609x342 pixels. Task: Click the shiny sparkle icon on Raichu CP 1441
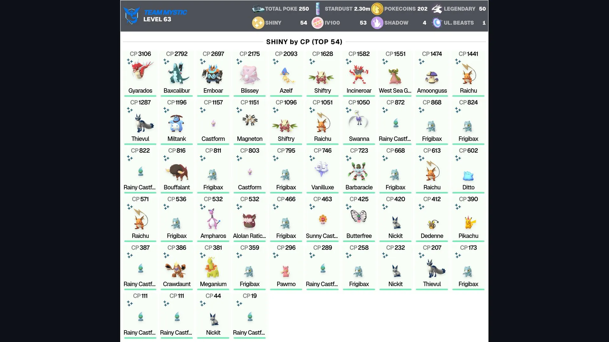tap(458, 61)
